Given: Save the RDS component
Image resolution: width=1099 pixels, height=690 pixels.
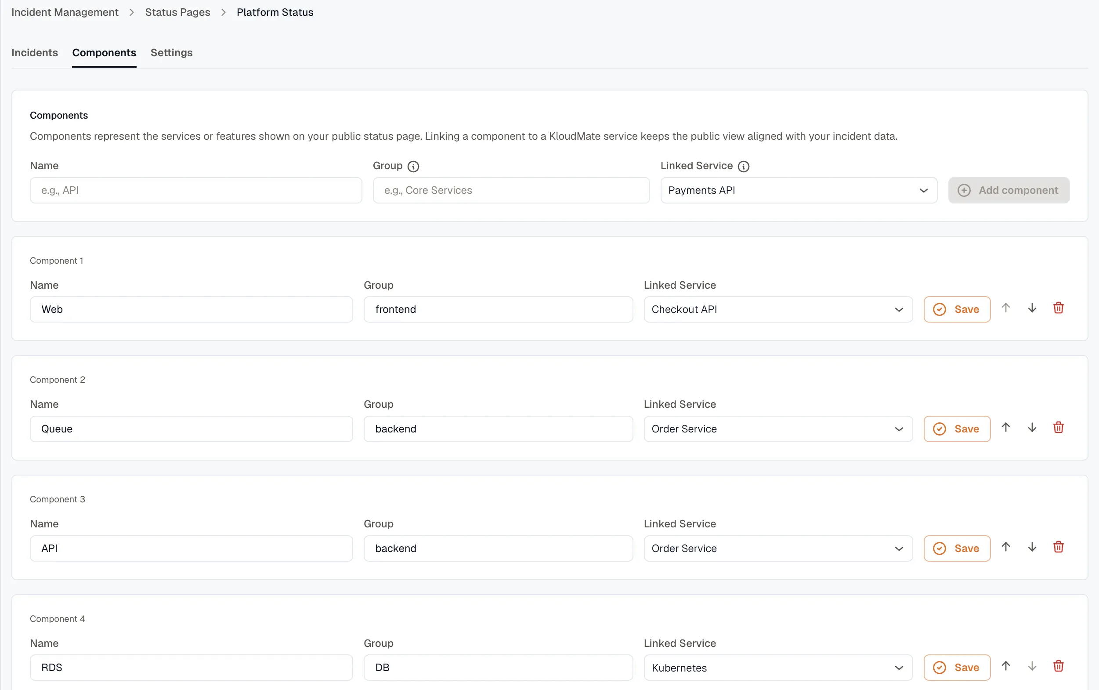Looking at the screenshot, I should click(x=957, y=668).
